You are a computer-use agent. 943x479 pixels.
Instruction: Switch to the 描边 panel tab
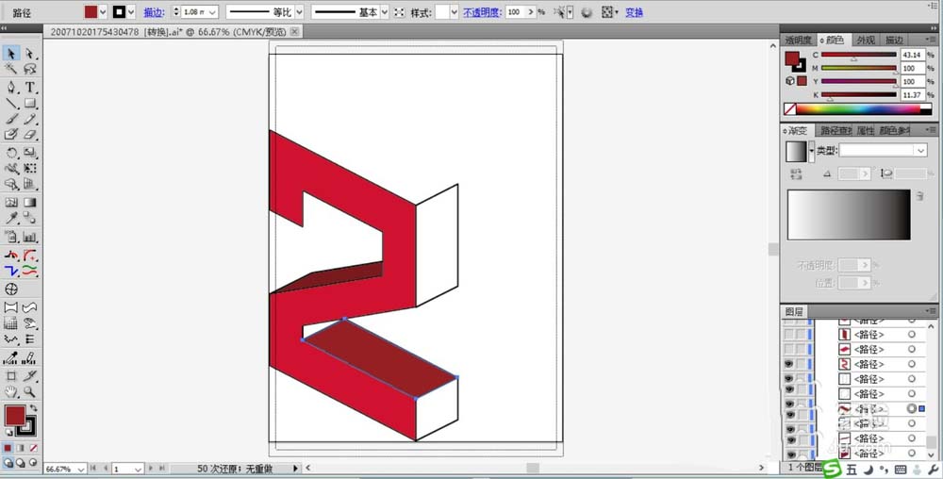(x=894, y=41)
